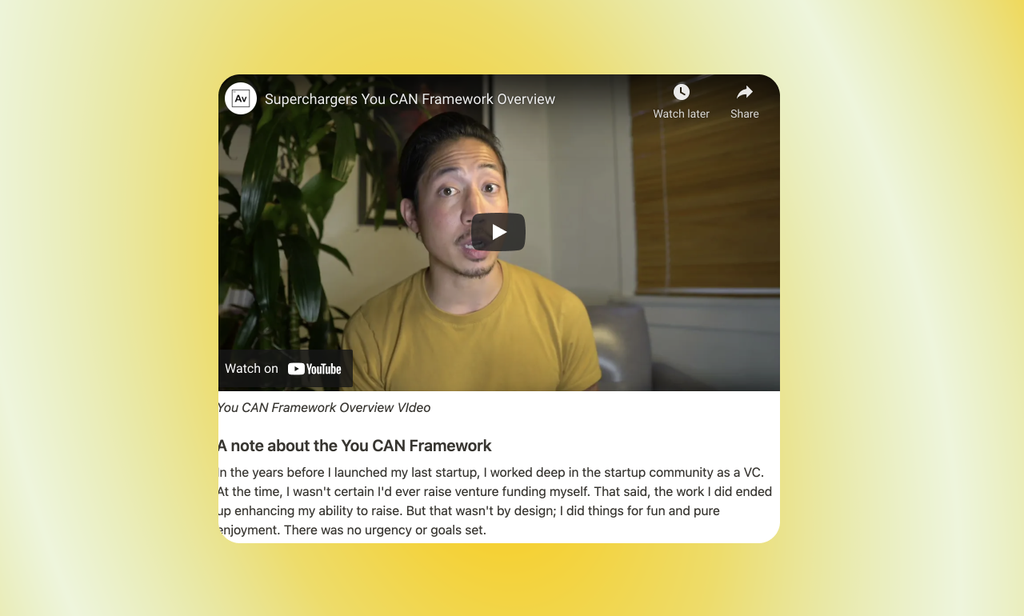The image size is (1024, 616).
Task: Click the wooden window blinds in the video
Action: pos(704,184)
